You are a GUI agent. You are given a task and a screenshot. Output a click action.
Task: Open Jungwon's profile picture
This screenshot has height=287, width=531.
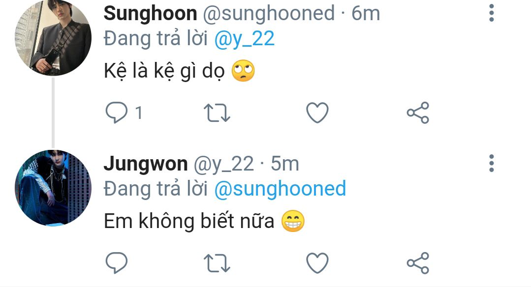point(53,188)
